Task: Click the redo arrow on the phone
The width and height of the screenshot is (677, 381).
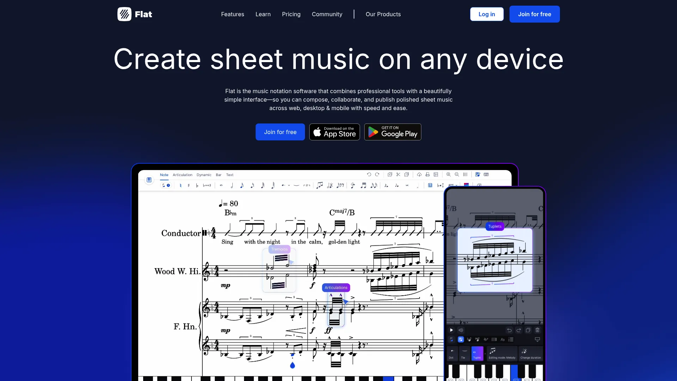Action: tap(519, 330)
